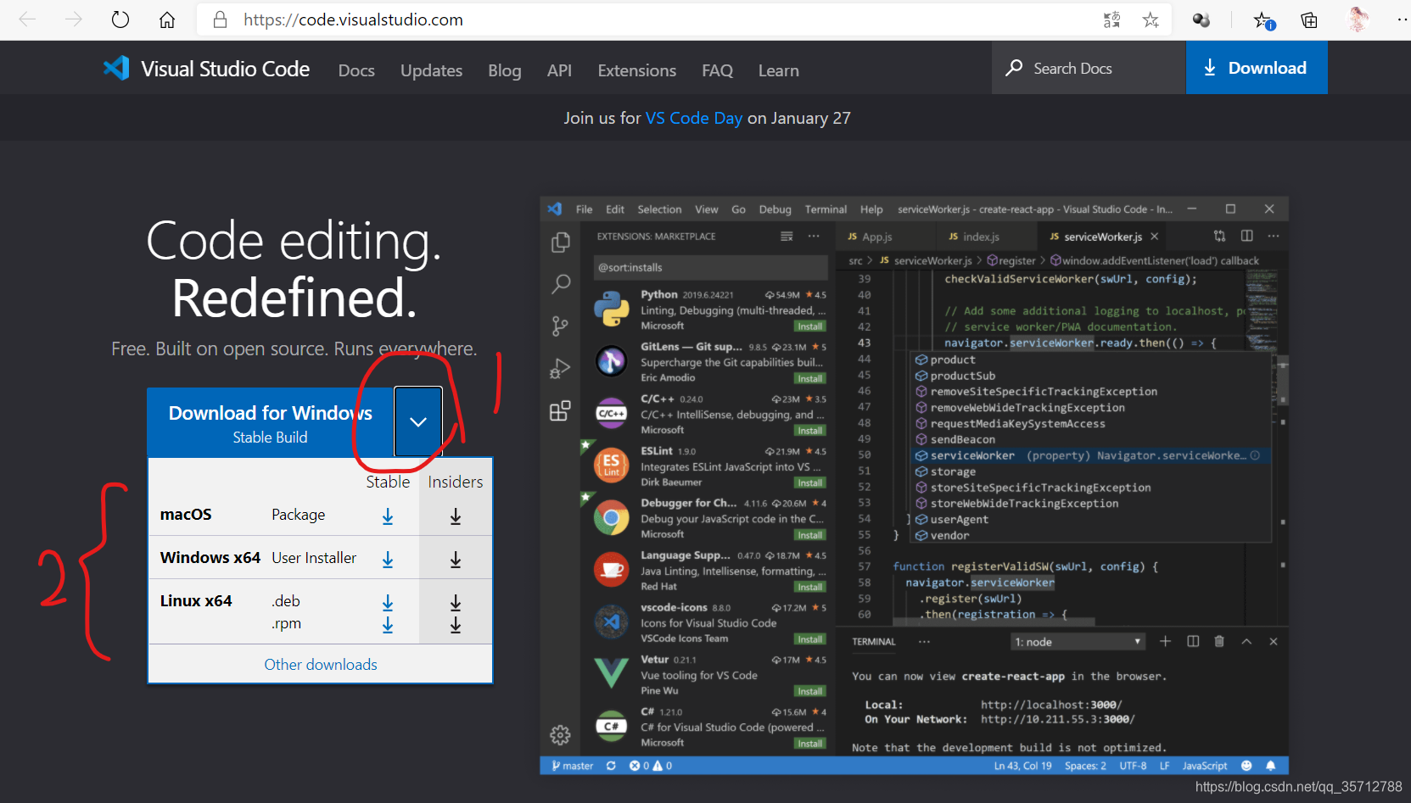This screenshot has width=1411, height=803.
Task: Open Blog in the site navigation
Action: coord(505,70)
